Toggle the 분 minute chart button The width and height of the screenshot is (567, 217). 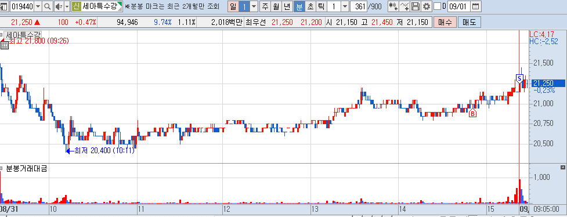click(x=299, y=6)
